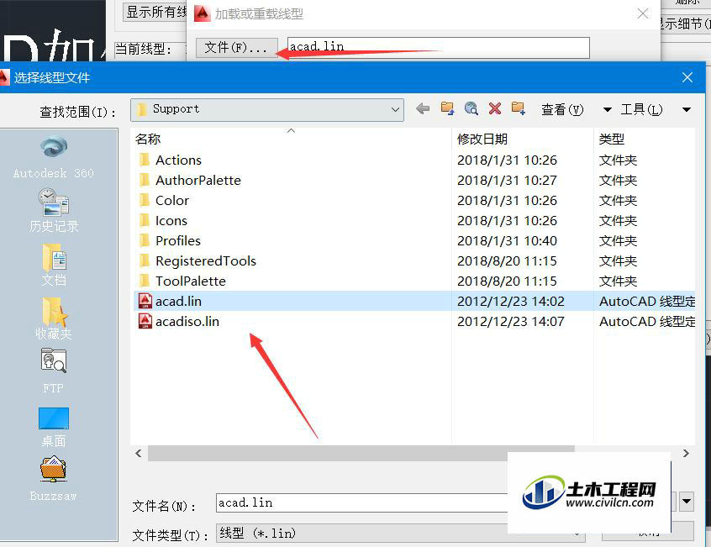Open FTP location in sidebar
The image size is (711, 547).
[54, 371]
